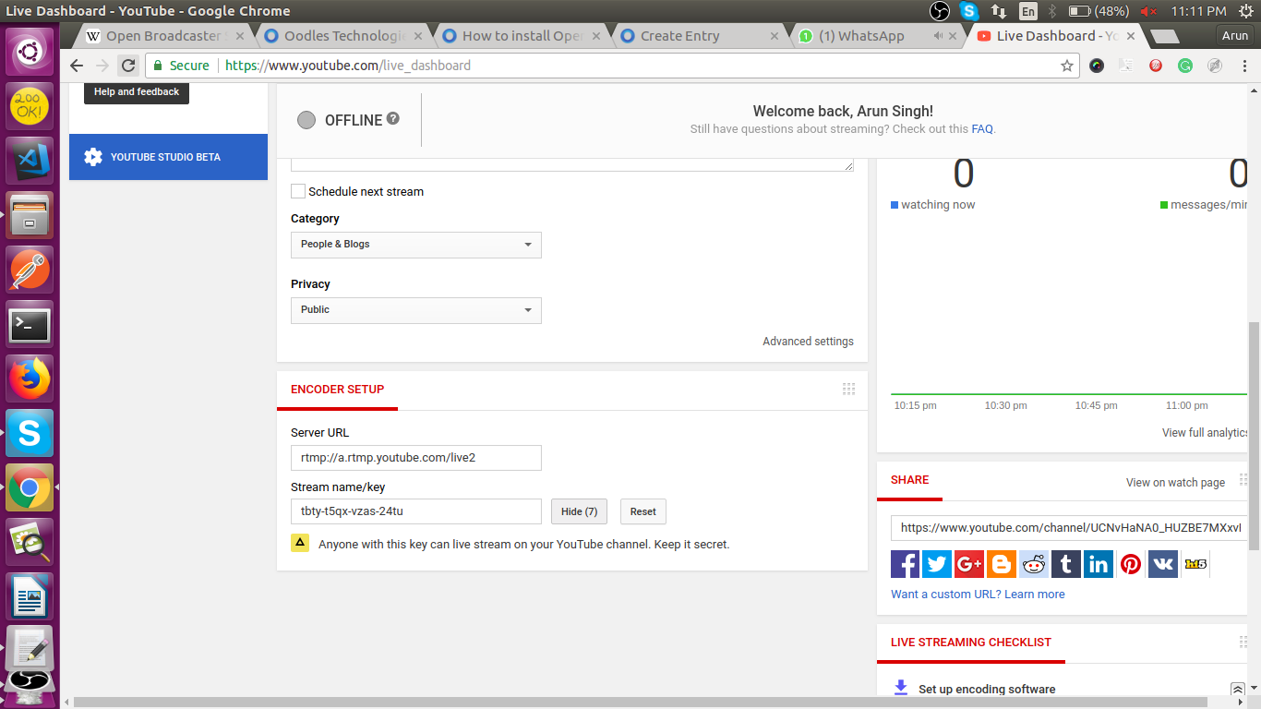The image size is (1261, 709).
Task: Collapse the Set up encoding software checklist item
Action: pos(1238,690)
